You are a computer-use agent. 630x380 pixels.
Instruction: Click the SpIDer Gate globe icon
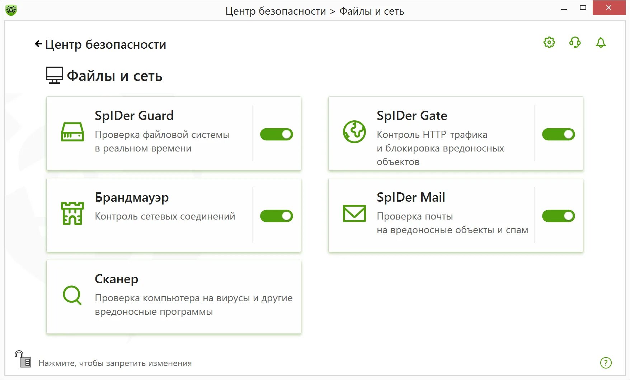tap(354, 132)
